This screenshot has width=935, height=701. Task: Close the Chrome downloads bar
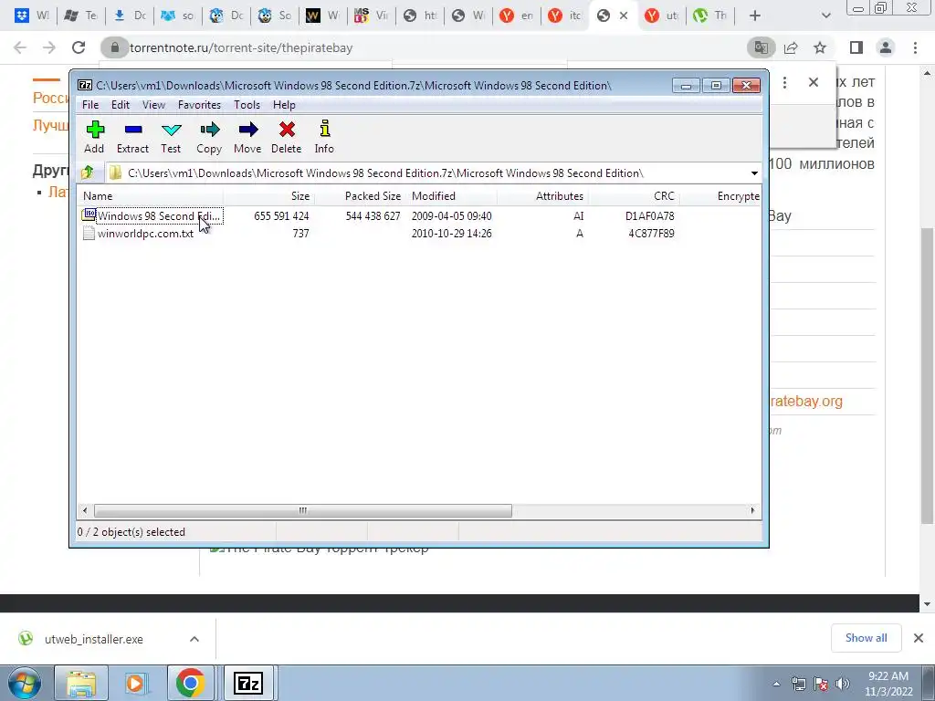(919, 638)
